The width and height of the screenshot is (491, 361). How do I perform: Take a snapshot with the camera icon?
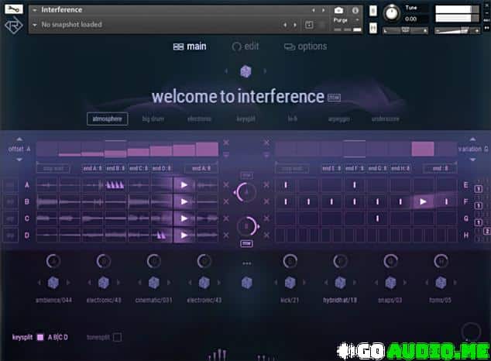click(x=338, y=10)
